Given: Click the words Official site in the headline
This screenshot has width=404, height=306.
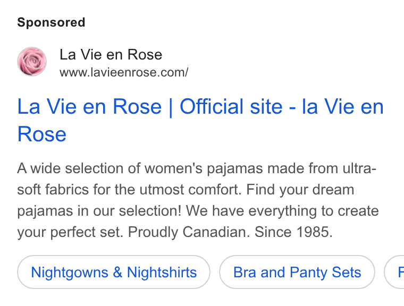Looking at the screenshot, I should click(231, 106).
